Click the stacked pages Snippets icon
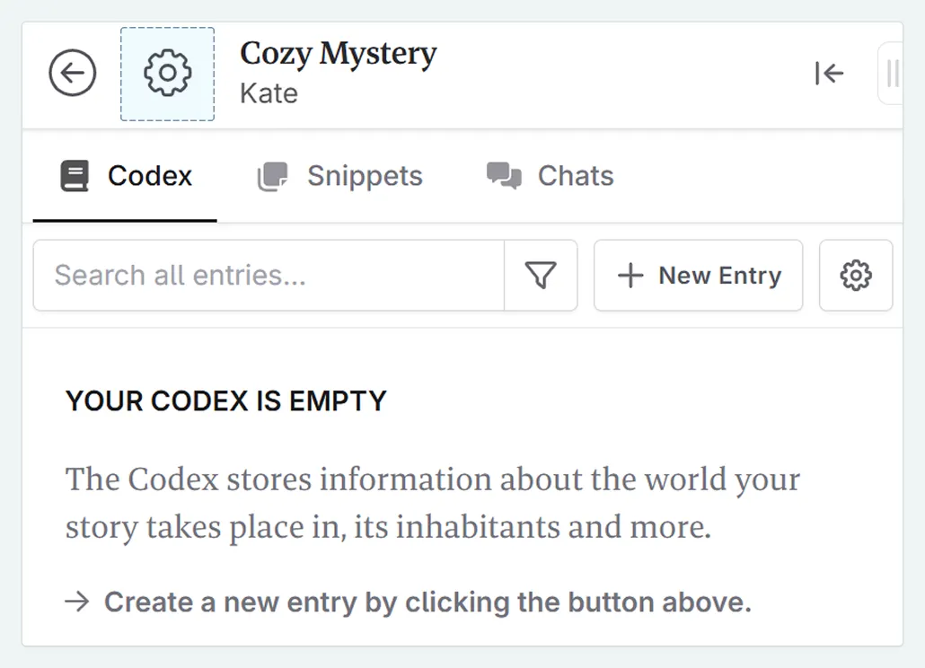925x668 pixels. 272,176
